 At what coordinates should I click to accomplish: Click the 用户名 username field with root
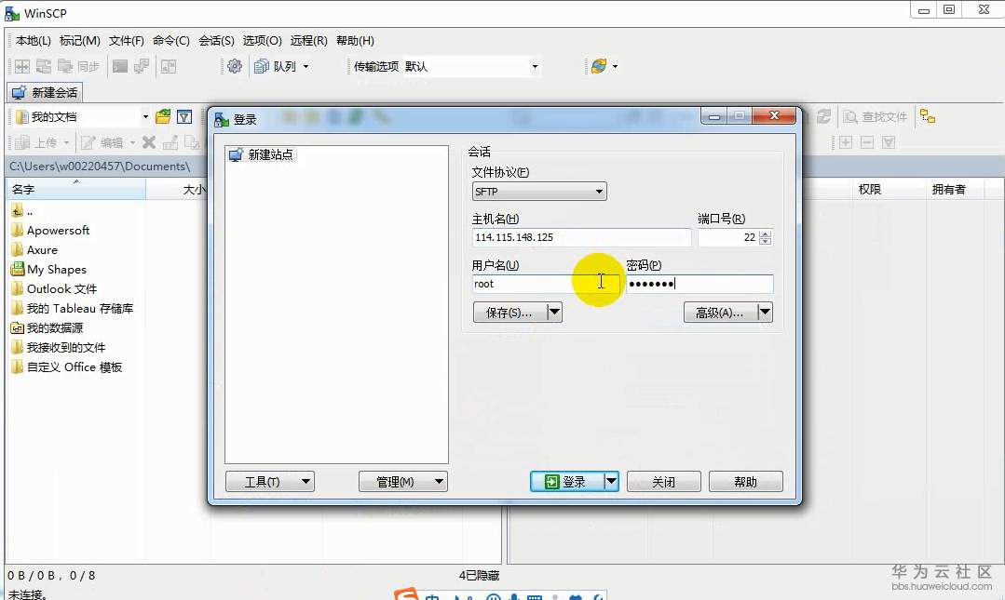tap(546, 285)
